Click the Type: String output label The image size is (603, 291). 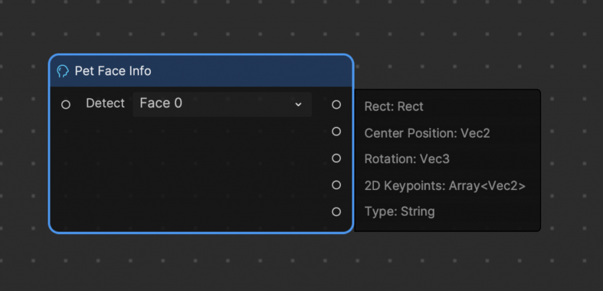pos(400,212)
